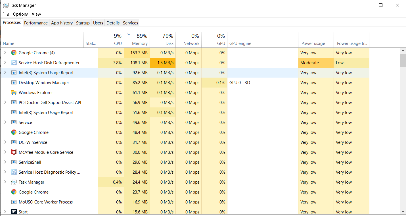
Task: Click the vertical scrollbar down arrow
Action: point(403,211)
